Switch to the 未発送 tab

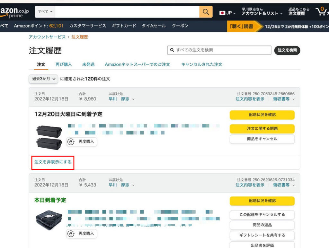point(88,64)
